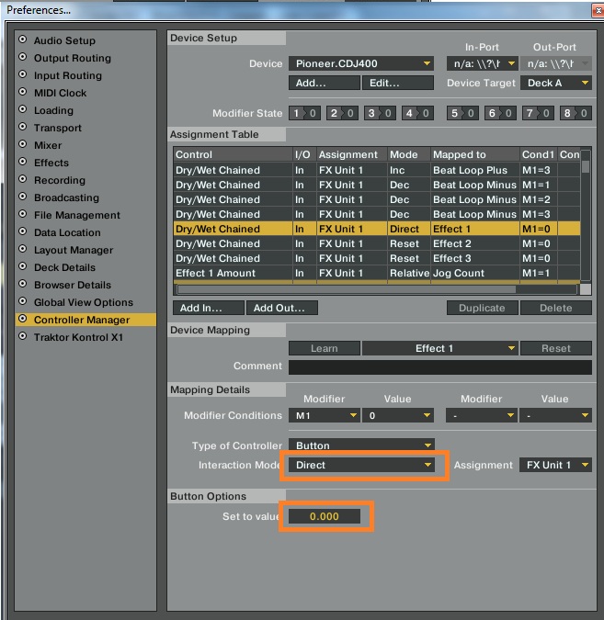This screenshot has width=604, height=620.
Task: Open the In-Port dropdown
Action: 482,63
